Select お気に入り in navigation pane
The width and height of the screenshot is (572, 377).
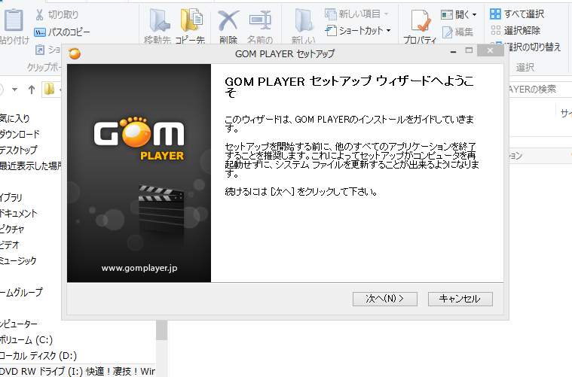[x=14, y=118]
